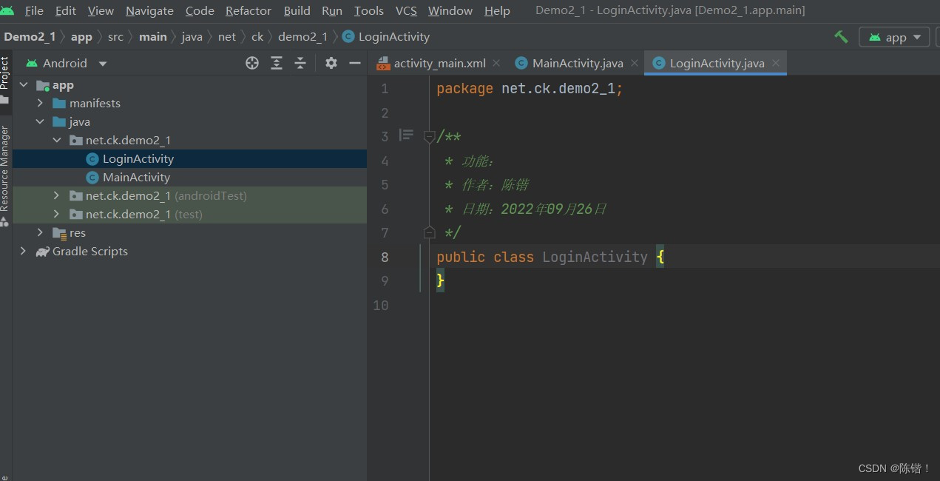The height and width of the screenshot is (481, 940).
Task: Open the Run menu
Action: pyautogui.click(x=332, y=10)
